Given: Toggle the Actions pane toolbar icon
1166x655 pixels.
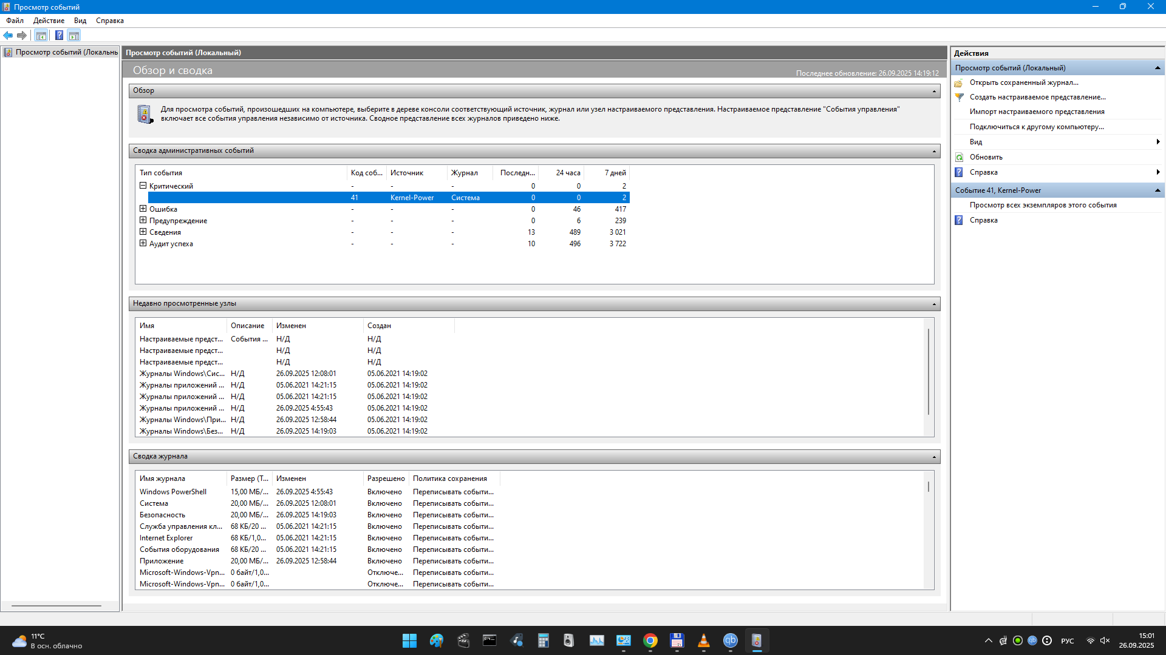Looking at the screenshot, I should [74, 35].
